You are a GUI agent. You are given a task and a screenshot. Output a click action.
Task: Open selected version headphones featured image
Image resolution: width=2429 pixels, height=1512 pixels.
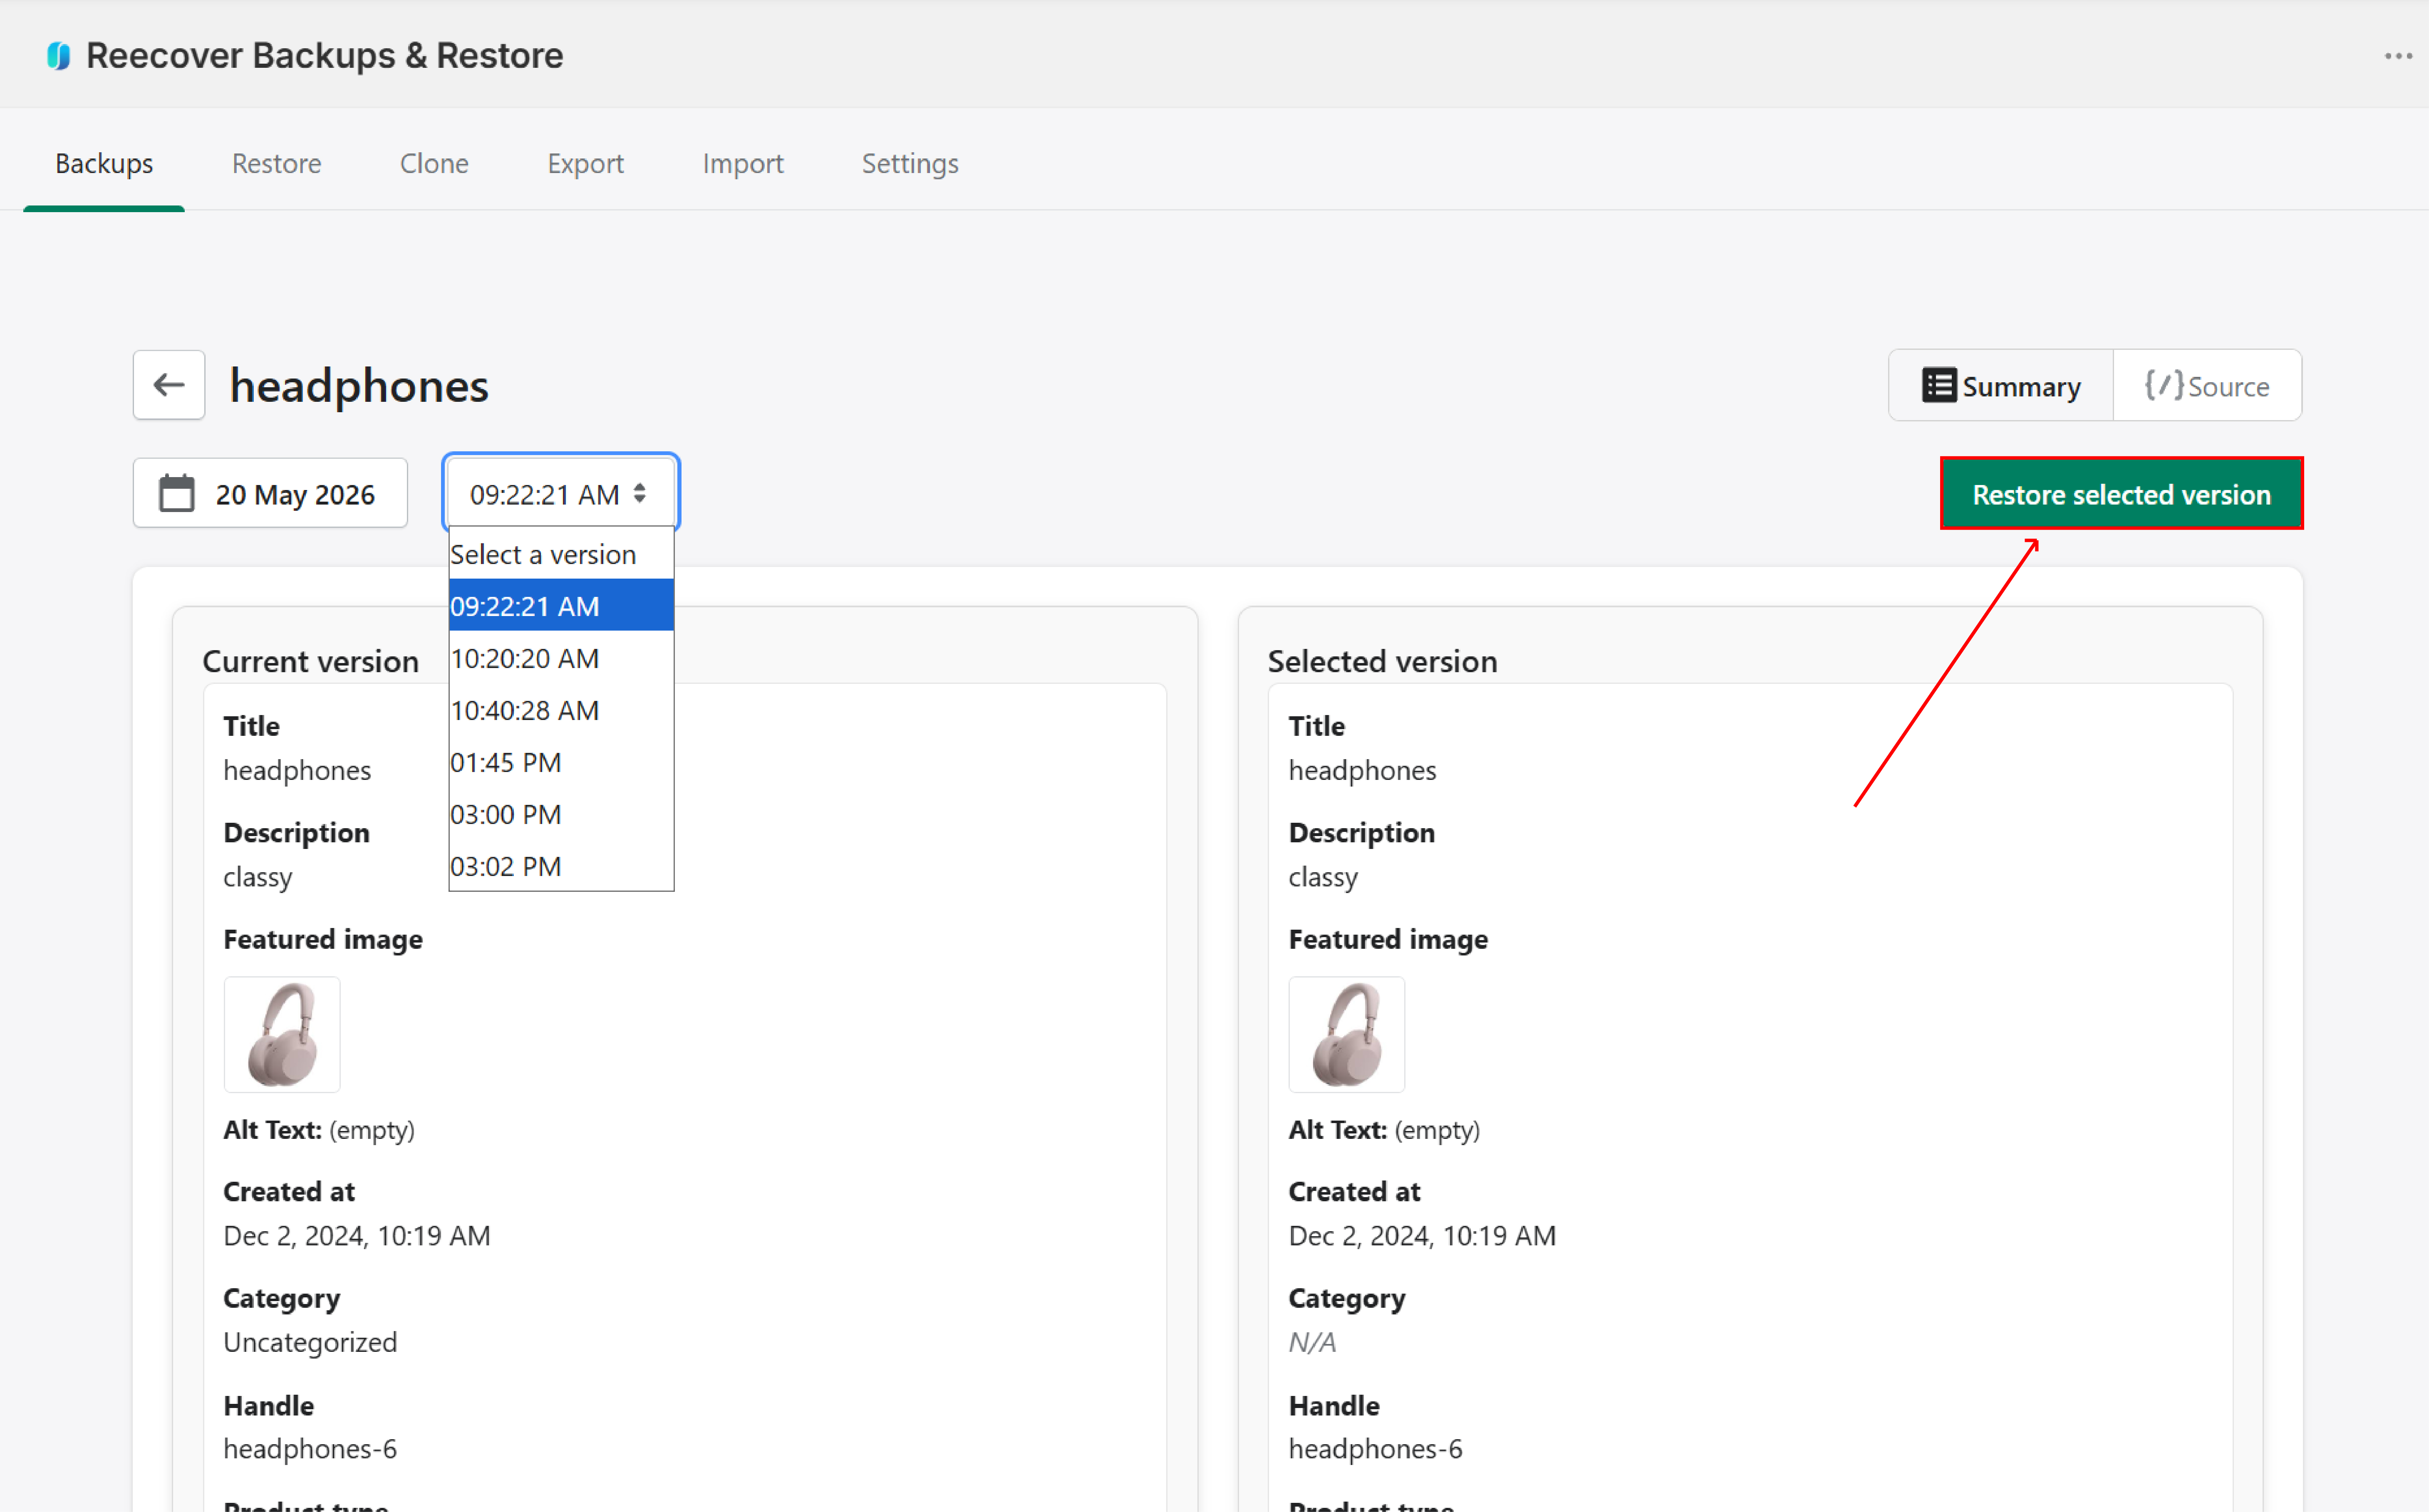click(1347, 1034)
